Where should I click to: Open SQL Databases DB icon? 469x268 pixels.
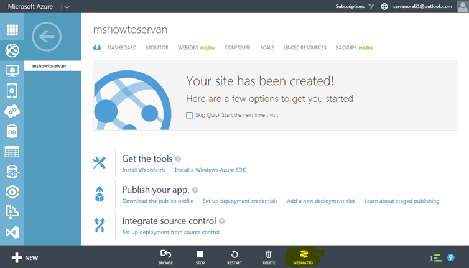(x=12, y=132)
